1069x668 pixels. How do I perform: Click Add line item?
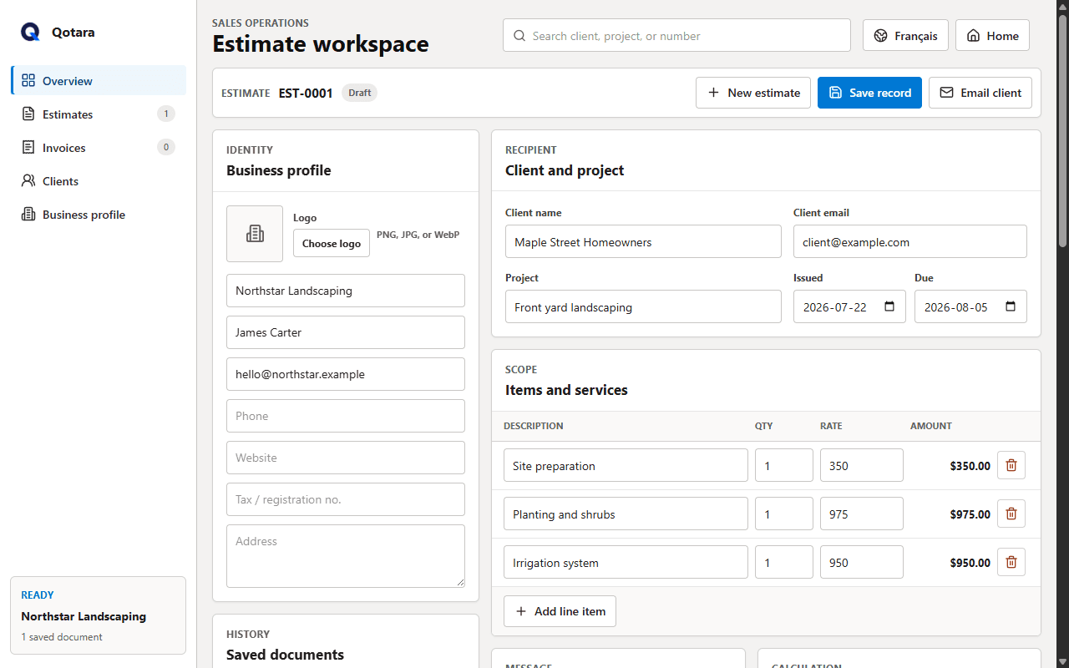[x=560, y=611]
